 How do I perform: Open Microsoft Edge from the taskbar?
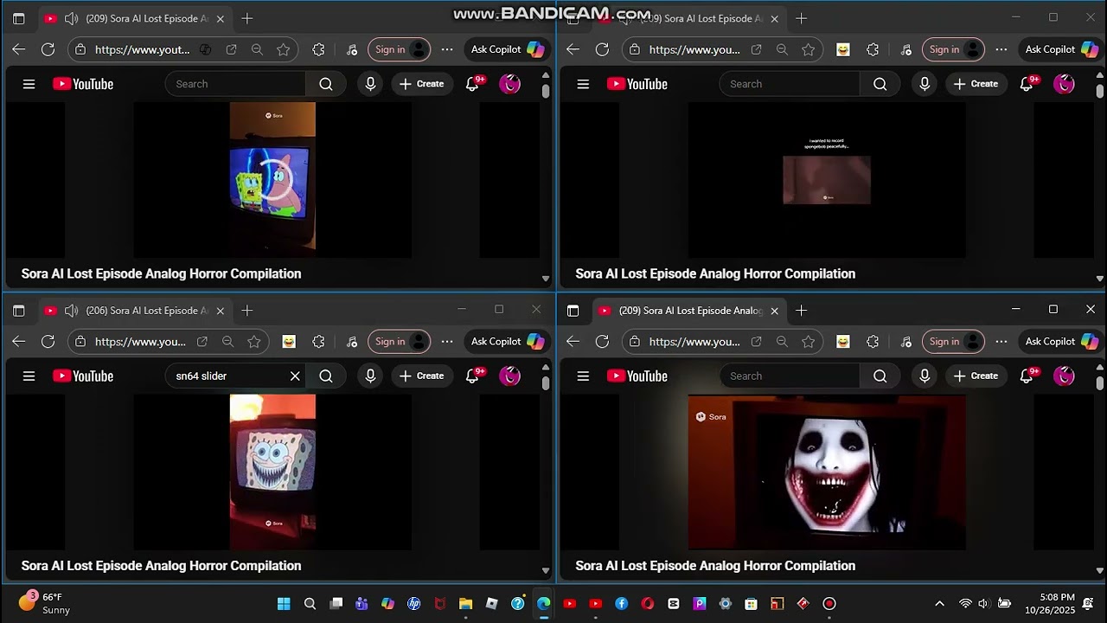click(543, 604)
